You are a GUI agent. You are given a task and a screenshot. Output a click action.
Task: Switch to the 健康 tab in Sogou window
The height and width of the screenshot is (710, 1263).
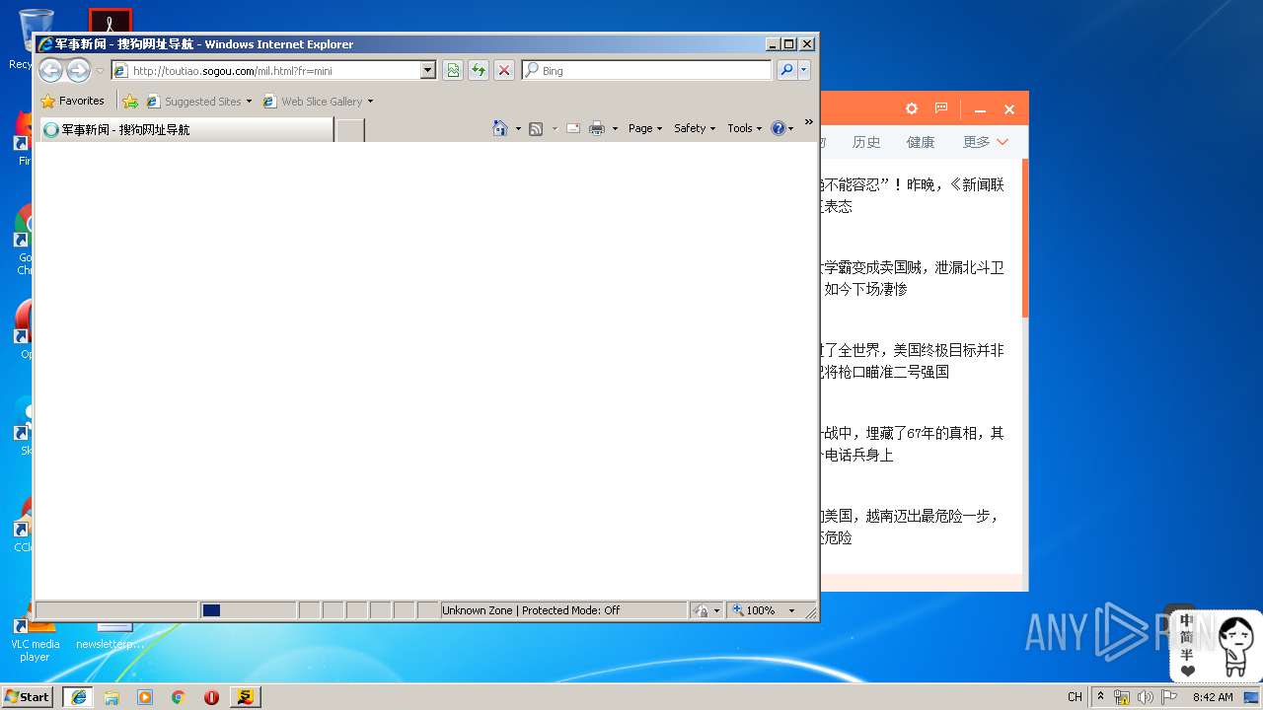pyautogui.click(x=921, y=142)
